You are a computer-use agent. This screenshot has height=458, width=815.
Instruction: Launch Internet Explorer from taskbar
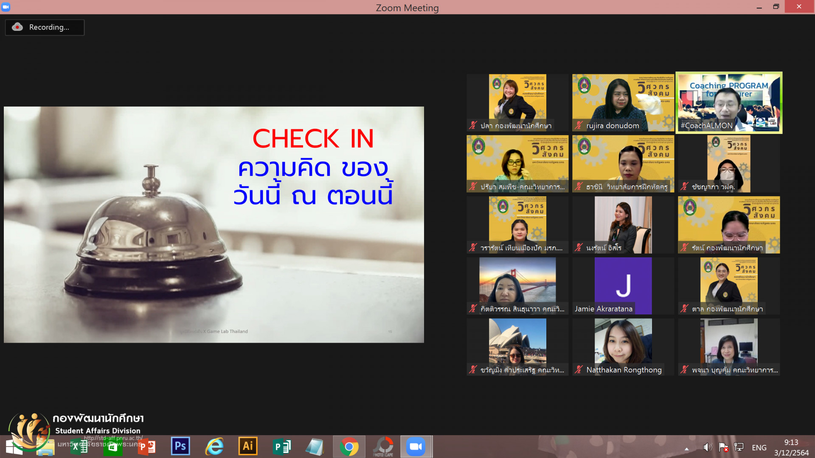tap(214, 446)
